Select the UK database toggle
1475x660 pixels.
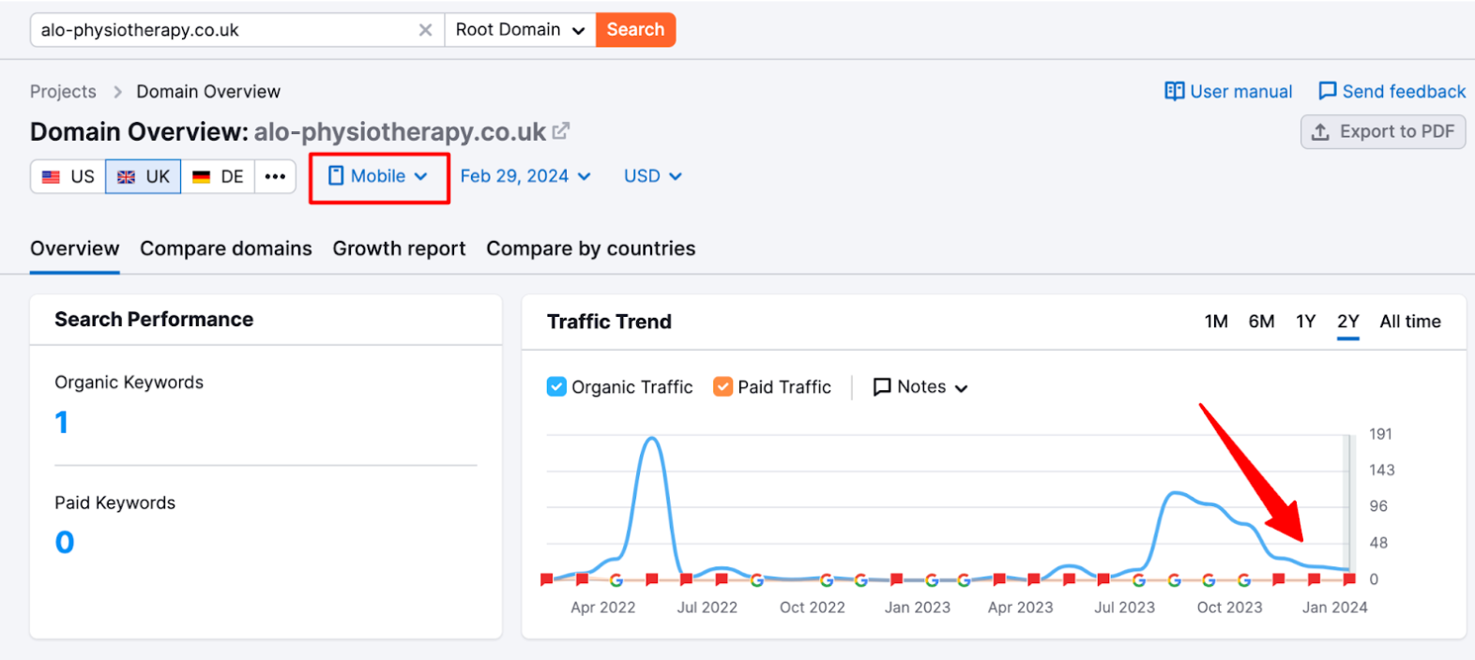pos(144,176)
